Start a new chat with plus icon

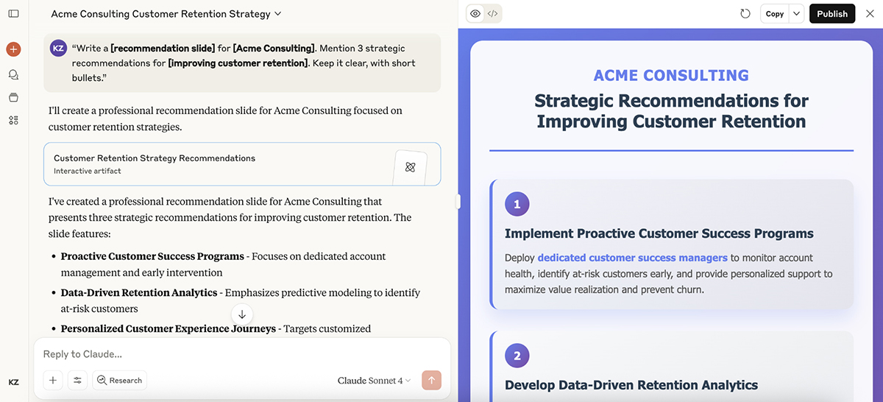(13, 49)
